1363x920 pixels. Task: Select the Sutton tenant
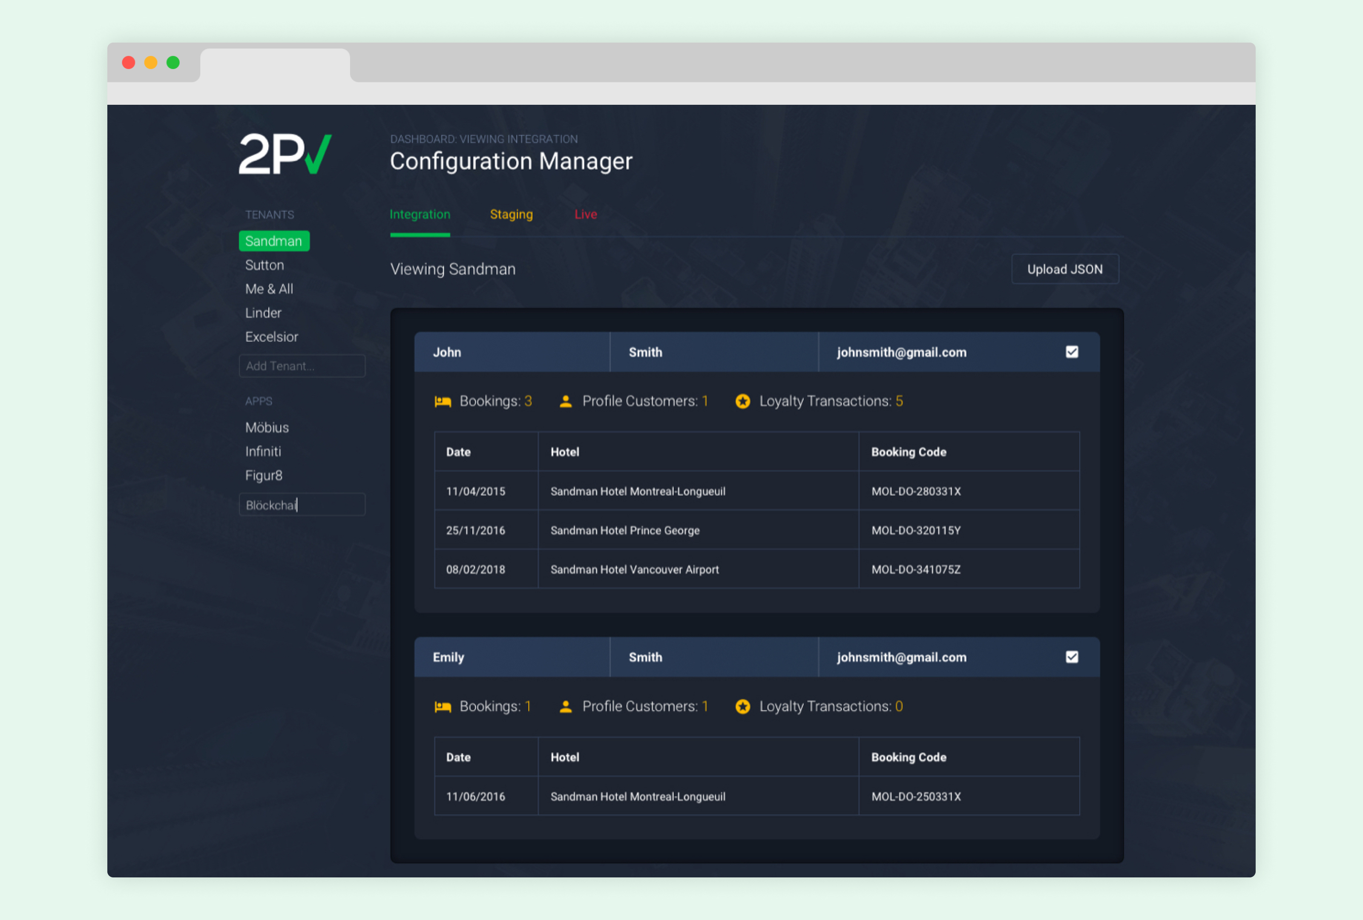pos(265,265)
